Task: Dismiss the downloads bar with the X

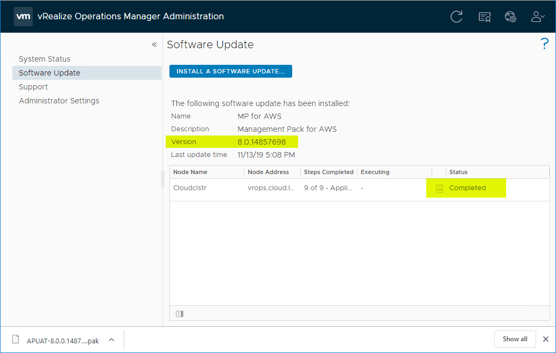Action: pyautogui.click(x=545, y=339)
